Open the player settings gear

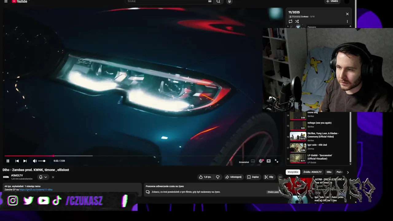pyautogui.click(x=261, y=161)
